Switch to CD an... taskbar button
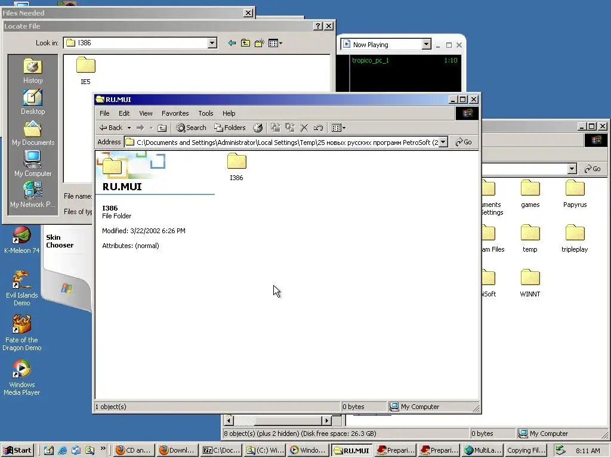The width and height of the screenshot is (611, 458). [x=134, y=450]
